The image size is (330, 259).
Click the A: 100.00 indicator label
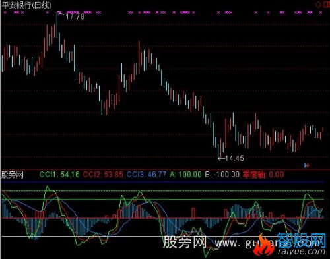(185, 175)
